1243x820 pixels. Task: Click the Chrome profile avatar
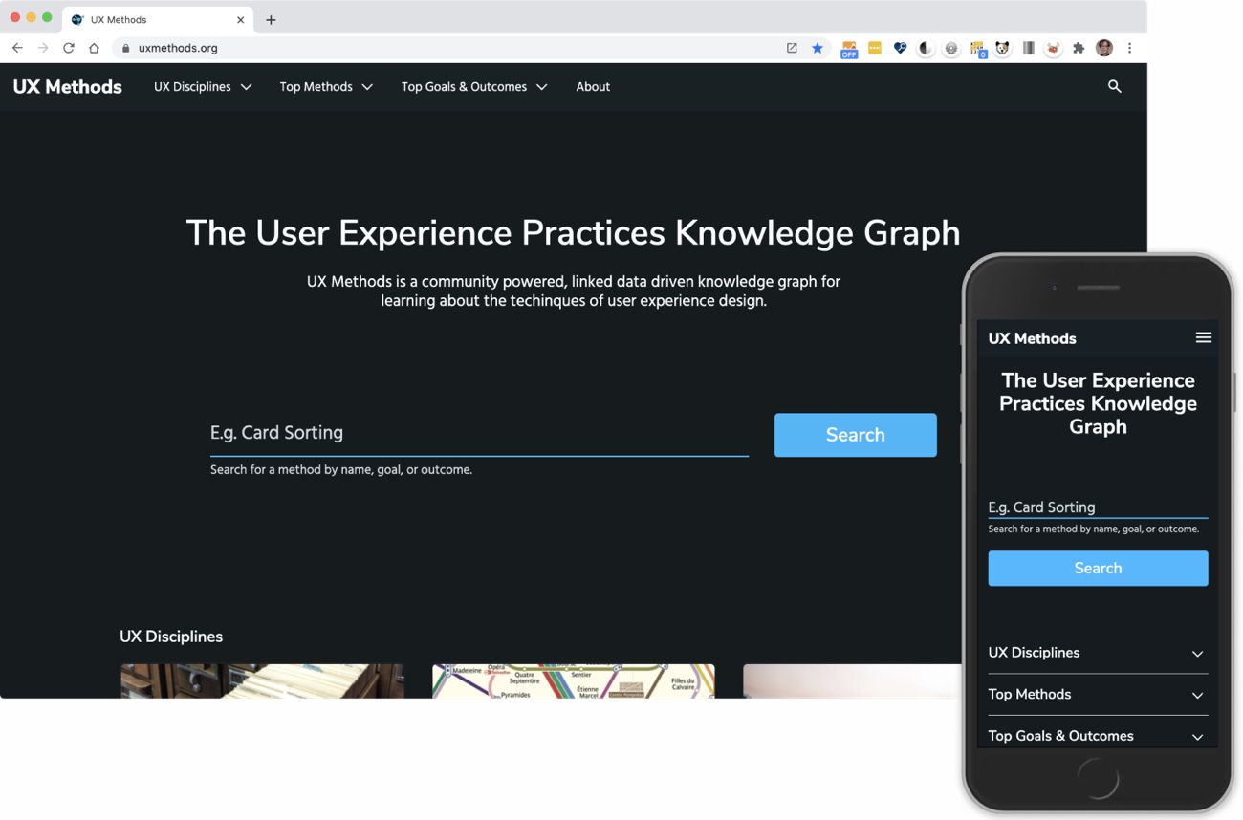tap(1104, 48)
